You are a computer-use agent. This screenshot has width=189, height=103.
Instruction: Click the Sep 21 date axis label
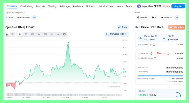coord(104,97)
